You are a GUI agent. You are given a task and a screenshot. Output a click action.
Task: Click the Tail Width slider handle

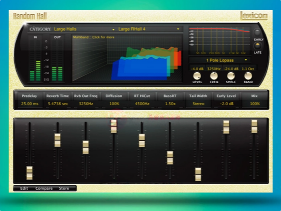coord(198,174)
